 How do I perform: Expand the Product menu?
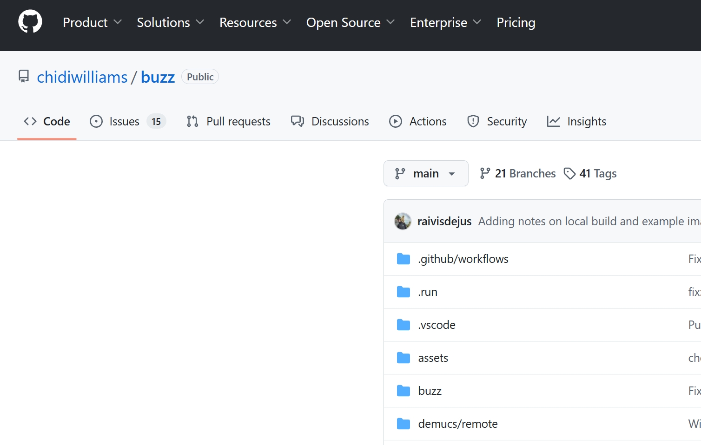pyautogui.click(x=92, y=22)
